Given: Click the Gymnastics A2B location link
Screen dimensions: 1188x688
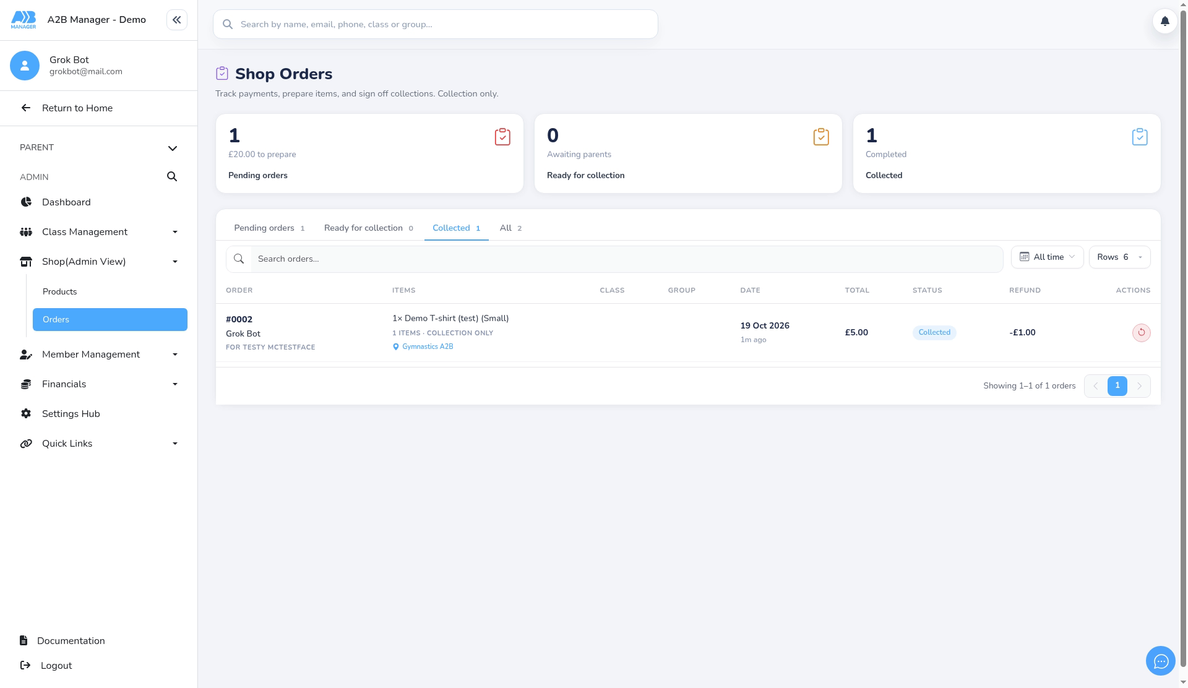Looking at the screenshot, I should click(423, 346).
